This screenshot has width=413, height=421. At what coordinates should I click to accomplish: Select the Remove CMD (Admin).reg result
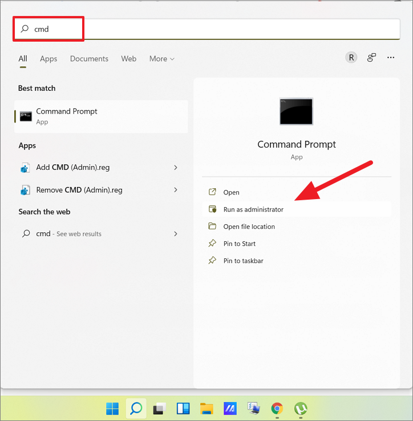click(101, 190)
